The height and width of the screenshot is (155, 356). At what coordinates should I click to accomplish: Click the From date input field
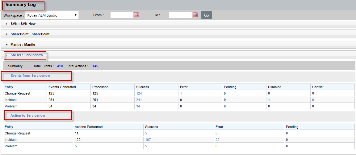(x=122, y=15)
